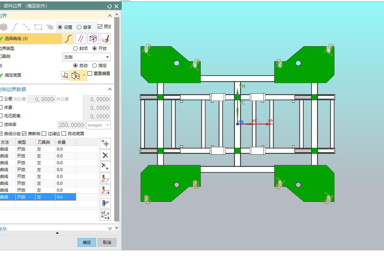Click the brush clear selection icon
The width and height of the screenshot is (384, 260).
(105, 39)
